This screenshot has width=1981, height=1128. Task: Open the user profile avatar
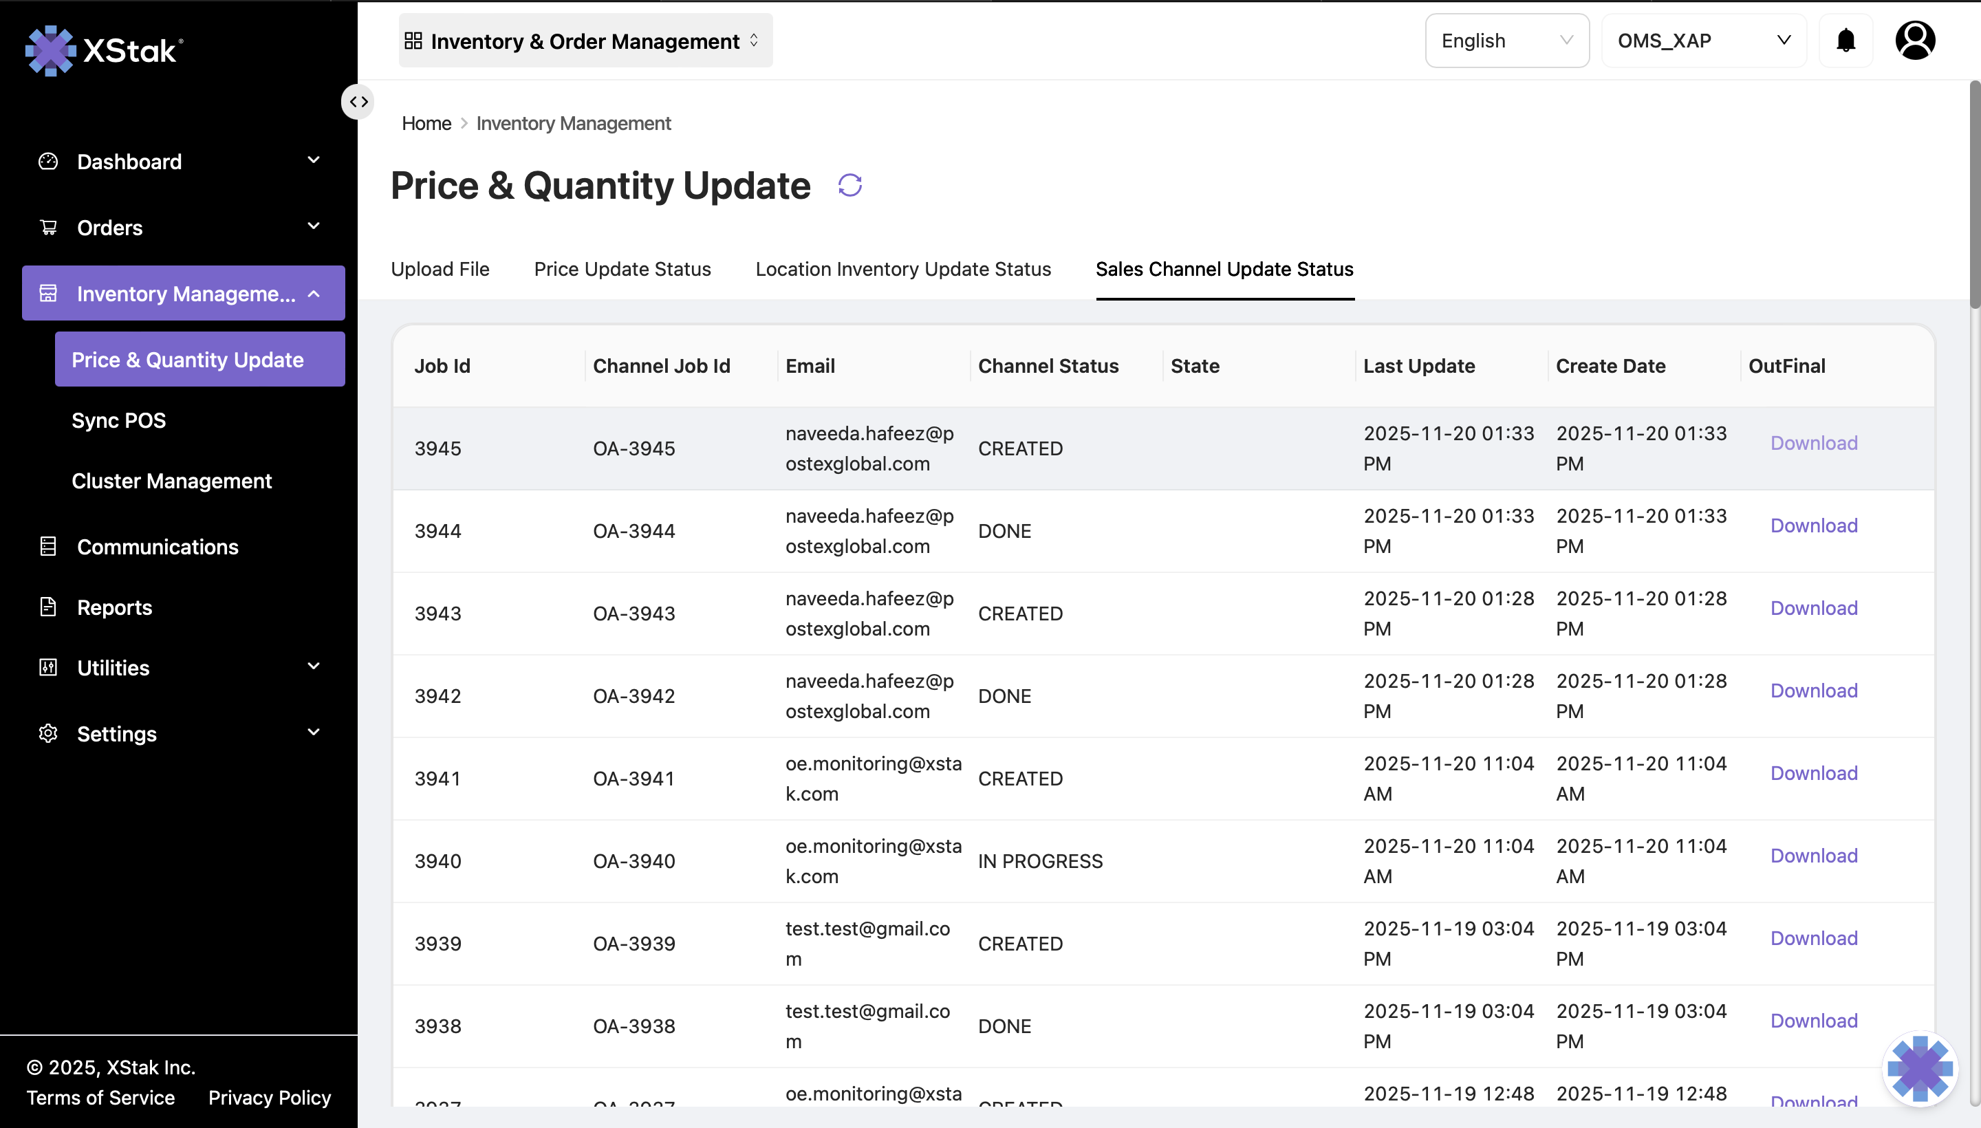point(1916,39)
